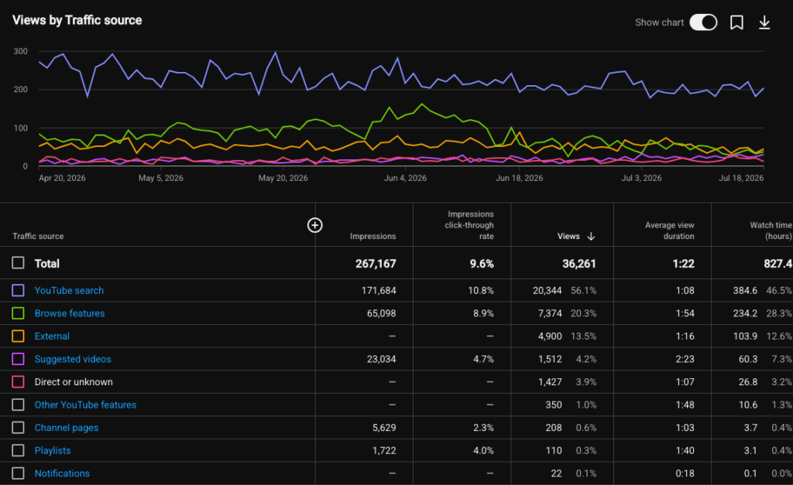Open the YouTube search traffic source link
Image resolution: width=793 pixels, height=485 pixels.
click(x=69, y=291)
